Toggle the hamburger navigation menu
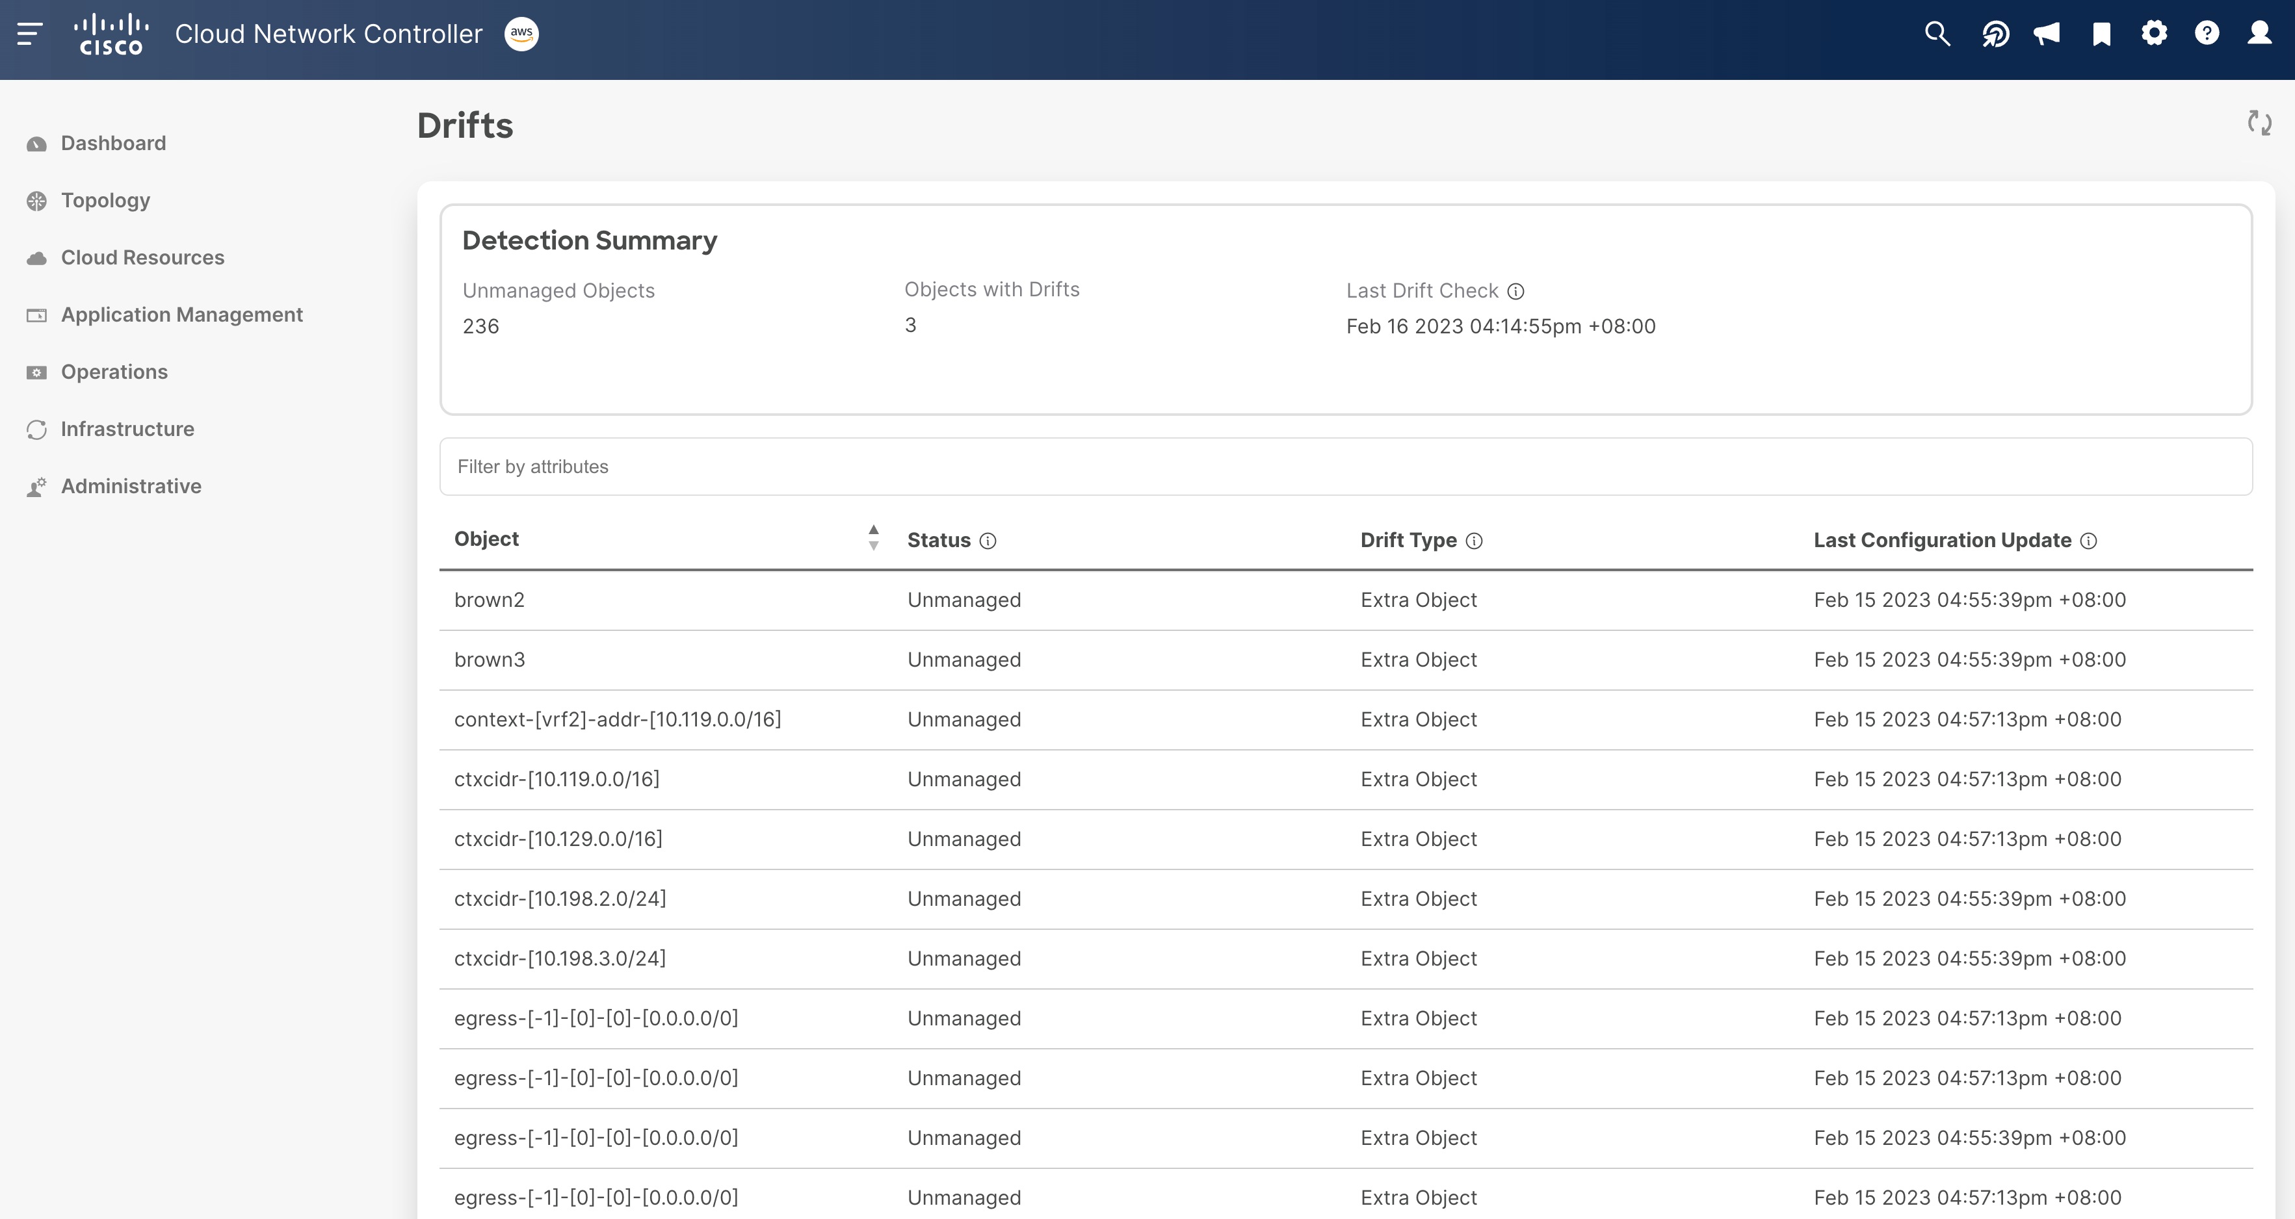The height and width of the screenshot is (1219, 2295). [x=29, y=34]
